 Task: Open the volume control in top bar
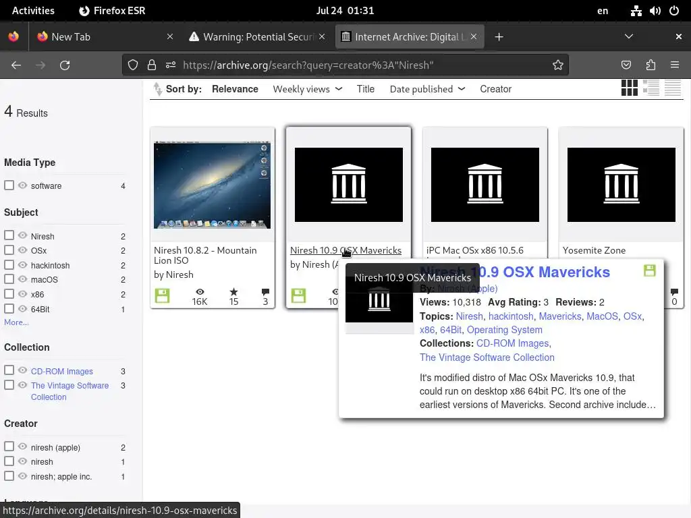click(x=655, y=11)
